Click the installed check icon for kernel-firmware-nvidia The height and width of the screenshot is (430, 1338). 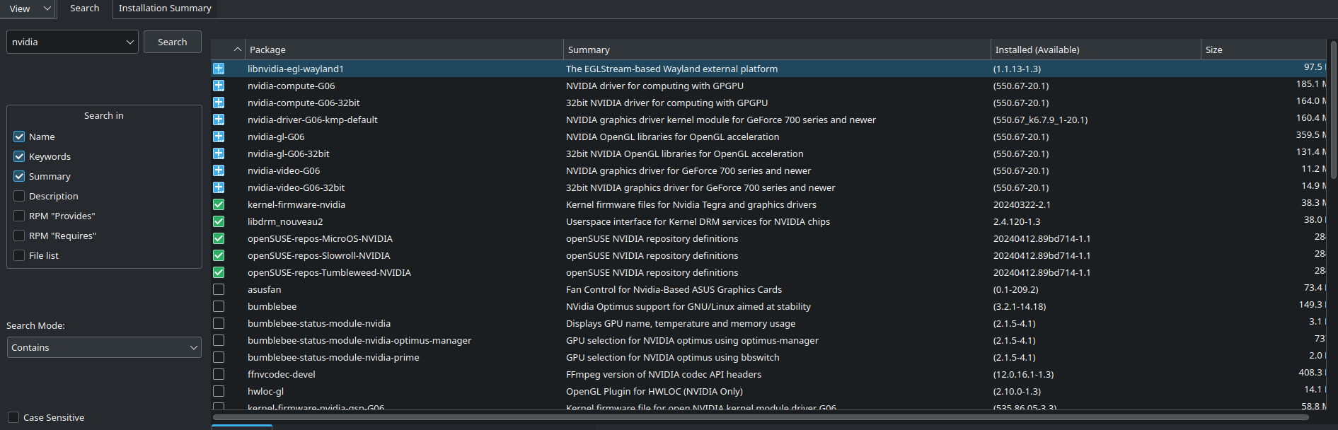pyautogui.click(x=219, y=204)
